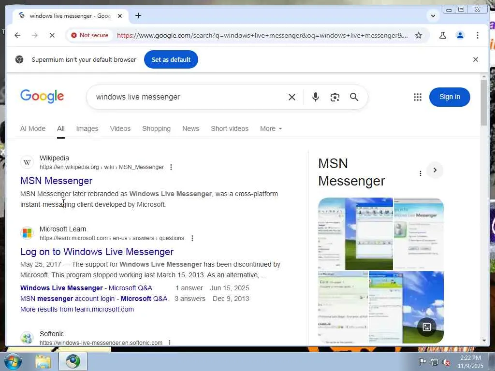The image size is (495, 371).
Task: Open MSN messenger account login Q&A
Action: (x=94, y=299)
